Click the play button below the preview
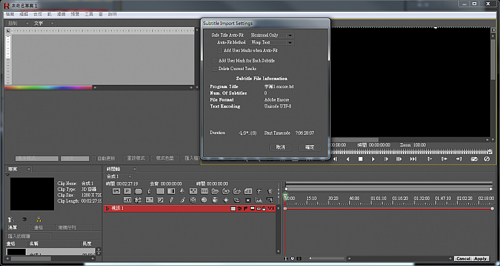500x266 pixels. tap(373, 159)
